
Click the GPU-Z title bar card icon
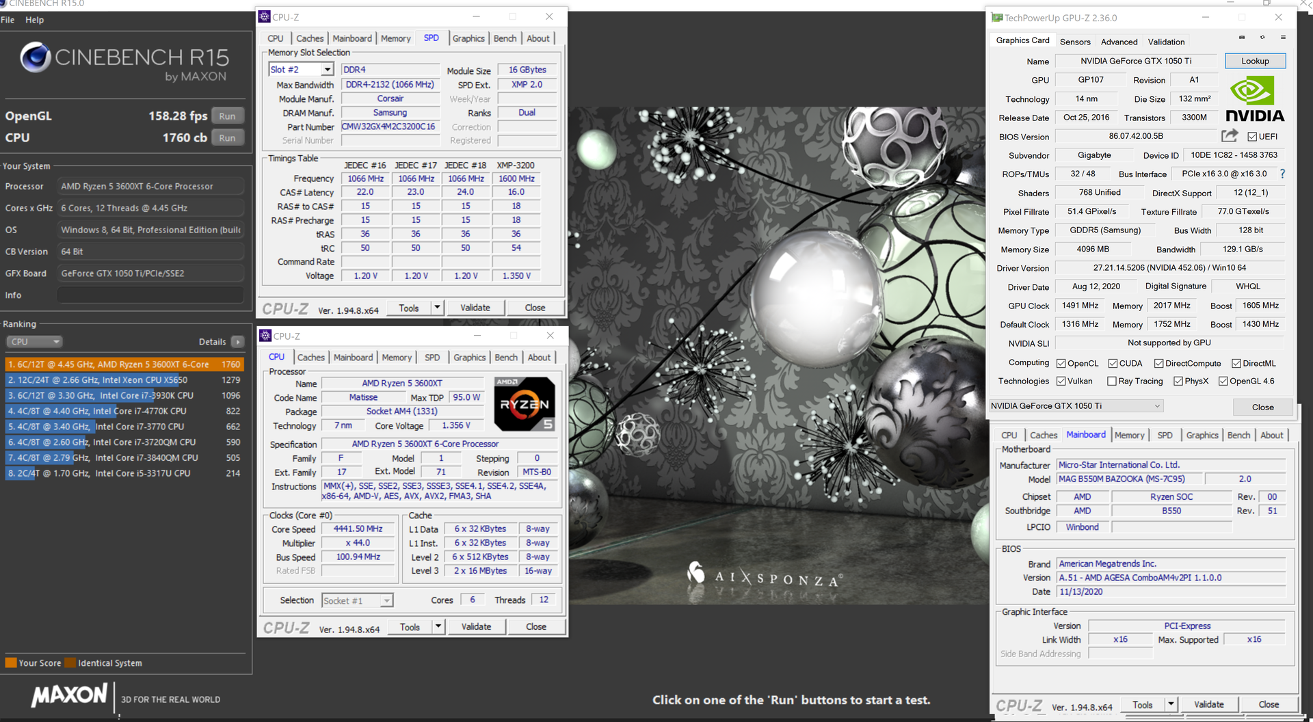[x=997, y=18]
